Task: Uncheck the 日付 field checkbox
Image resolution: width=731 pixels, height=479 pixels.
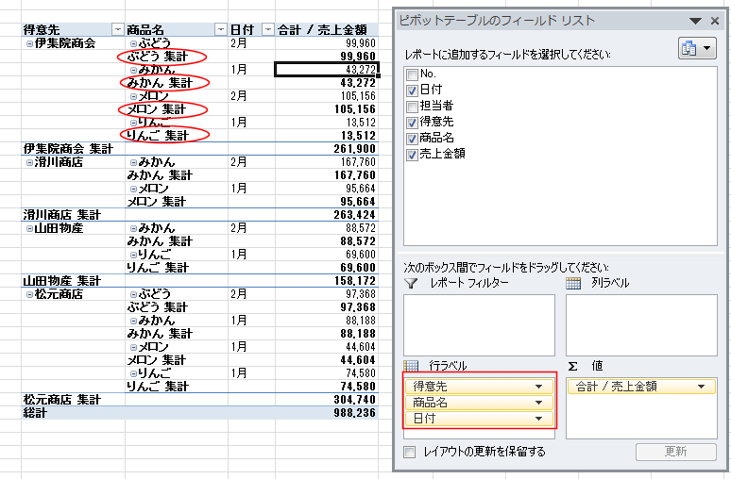Action: pos(412,91)
